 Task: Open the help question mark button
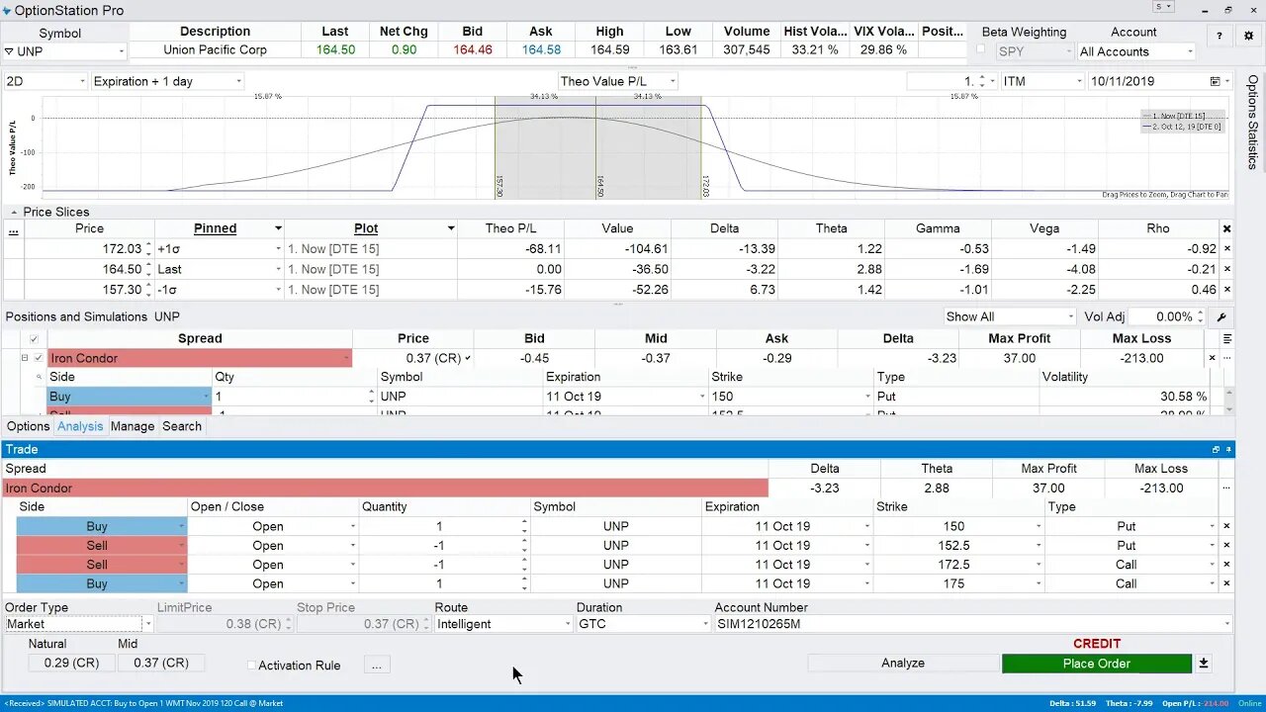point(1220,36)
